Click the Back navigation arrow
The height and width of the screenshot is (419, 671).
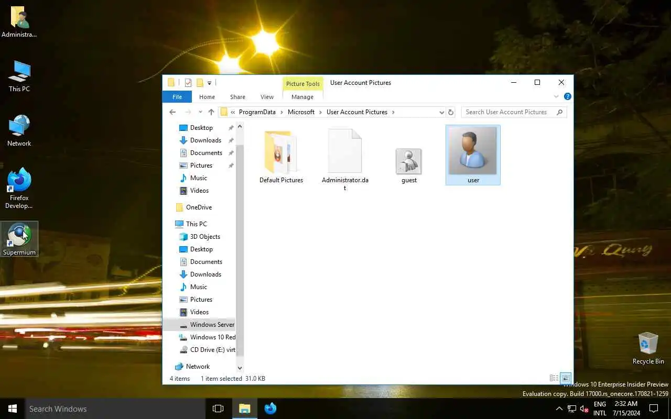[172, 112]
